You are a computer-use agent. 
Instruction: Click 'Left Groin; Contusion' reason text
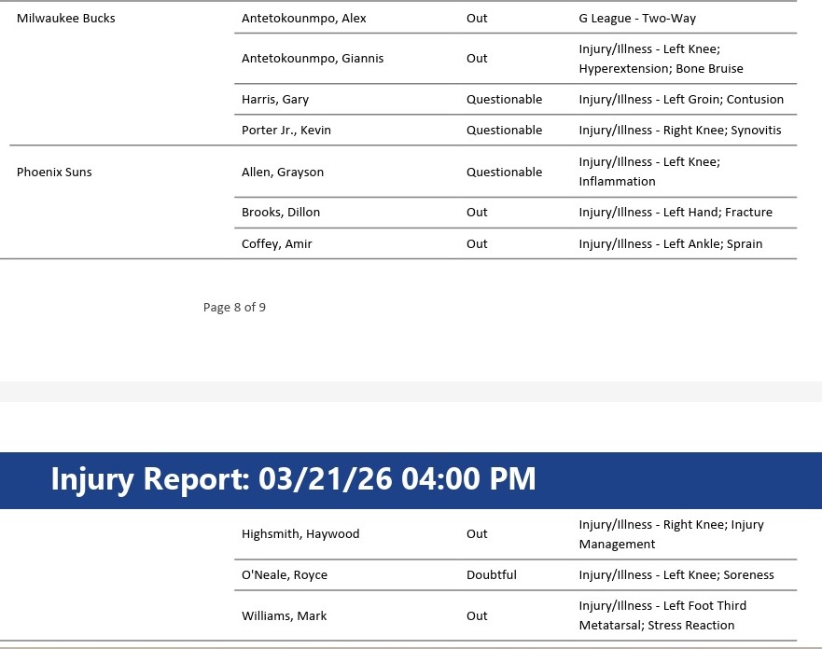(723, 100)
